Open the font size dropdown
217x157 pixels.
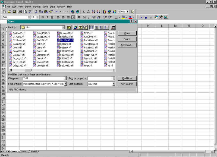pyautogui.click(x=37, y=17)
